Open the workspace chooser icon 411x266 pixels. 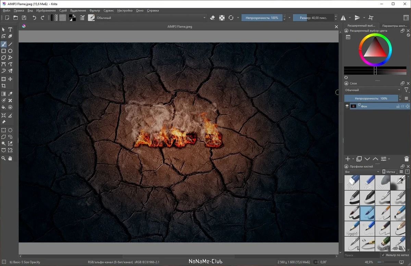coord(406,17)
